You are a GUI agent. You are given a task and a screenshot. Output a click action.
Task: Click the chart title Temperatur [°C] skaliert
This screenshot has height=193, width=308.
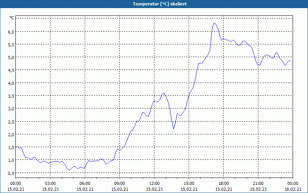point(160,4)
